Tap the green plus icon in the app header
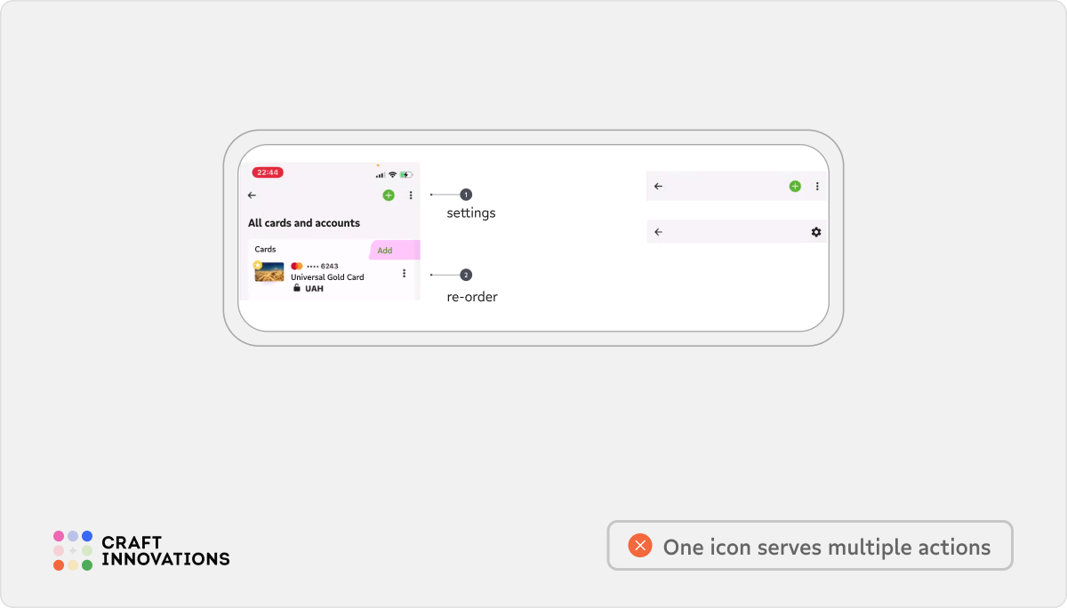 [389, 196]
